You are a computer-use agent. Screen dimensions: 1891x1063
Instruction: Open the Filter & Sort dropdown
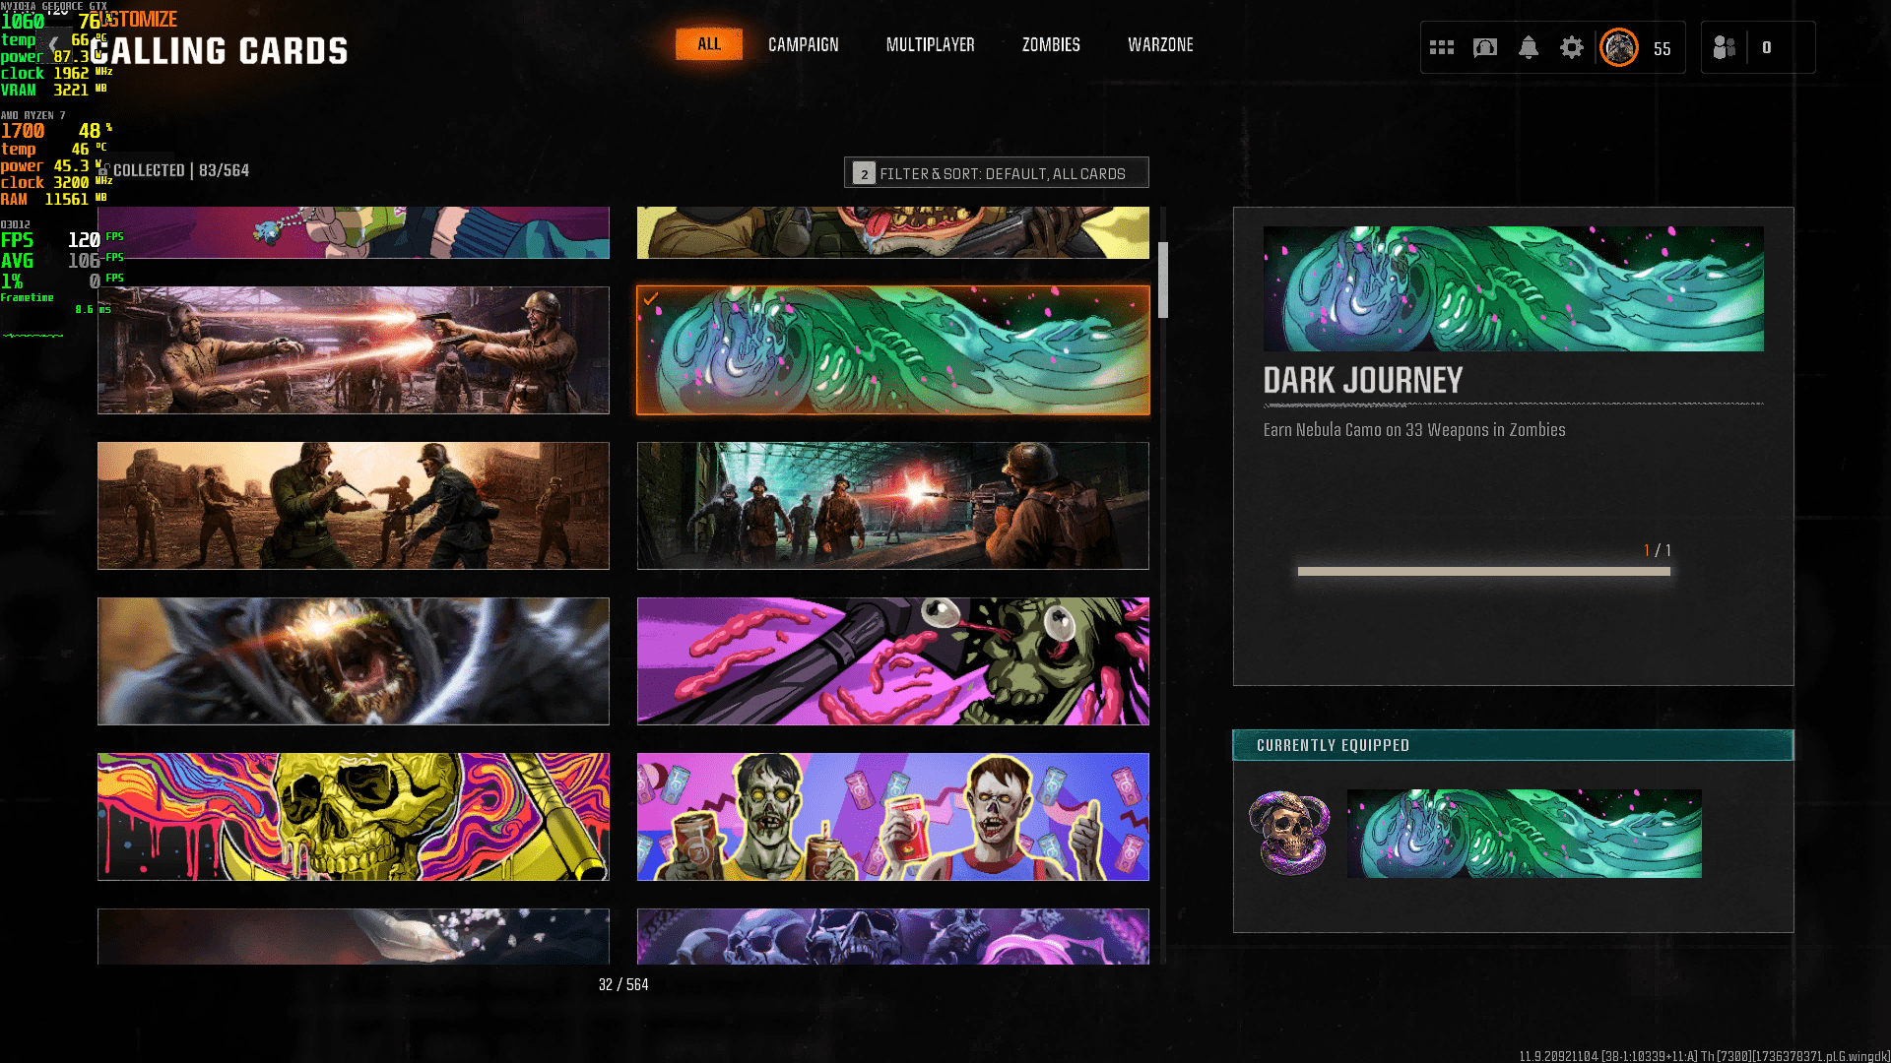click(x=996, y=173)
